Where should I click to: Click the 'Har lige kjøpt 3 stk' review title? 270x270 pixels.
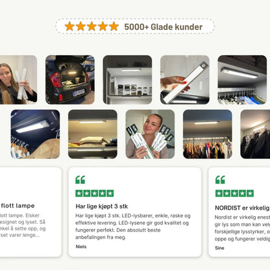[x=102, y=206]
